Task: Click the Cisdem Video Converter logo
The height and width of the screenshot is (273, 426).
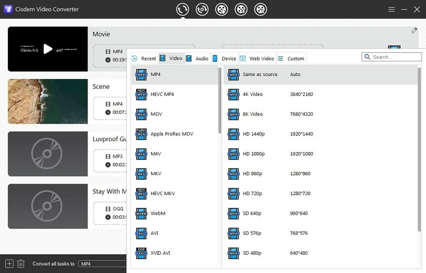Action: pyautogui.click(x=8, y=9)
